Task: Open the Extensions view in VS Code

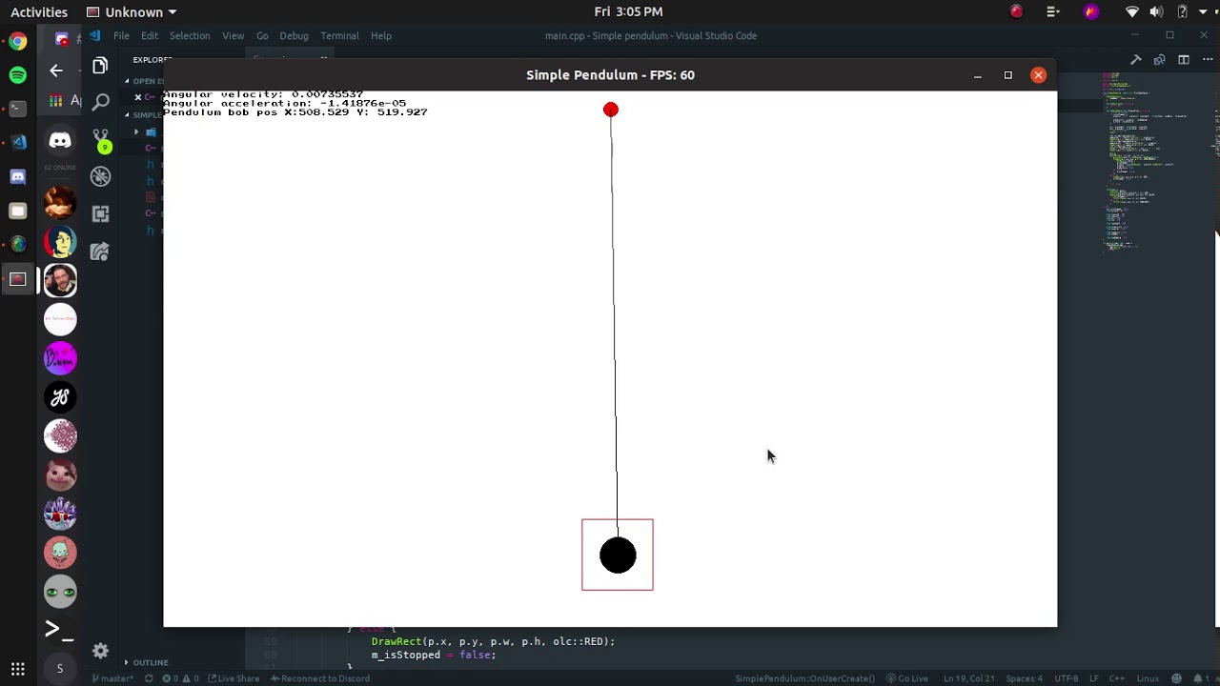Action: 100,213
